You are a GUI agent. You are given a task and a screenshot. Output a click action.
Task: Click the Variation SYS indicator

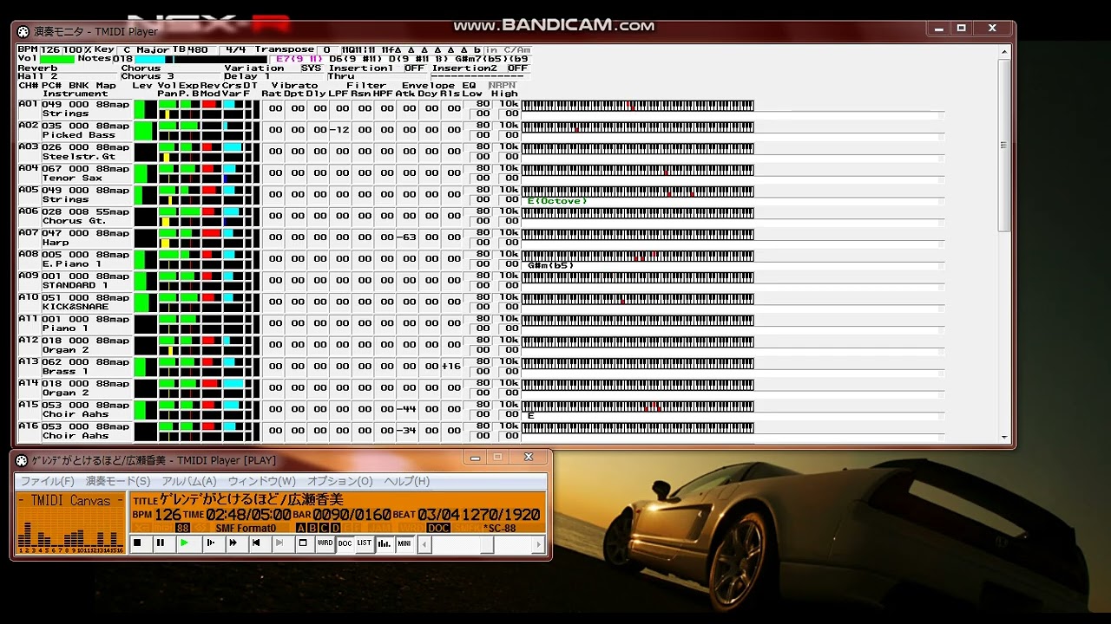tap(311, 68)
